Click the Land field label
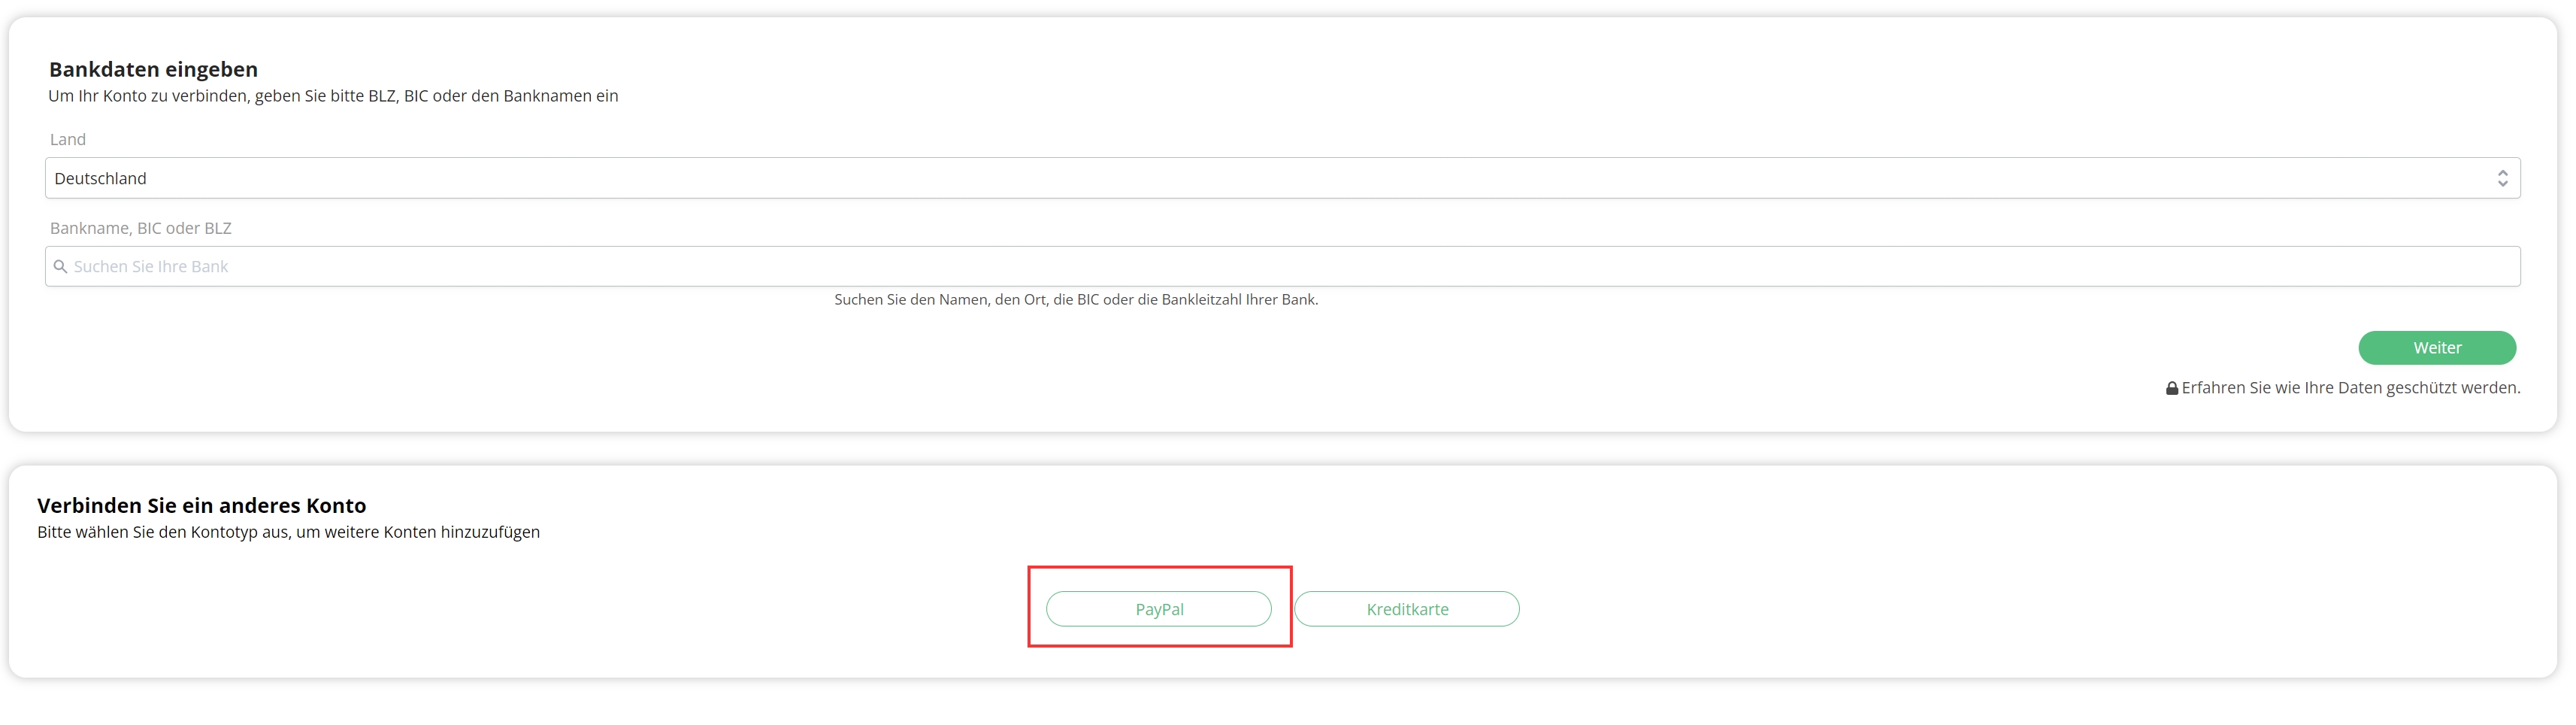Viewport: 2576px width, 725px height. pyautogui.click(x=68, y=140)
